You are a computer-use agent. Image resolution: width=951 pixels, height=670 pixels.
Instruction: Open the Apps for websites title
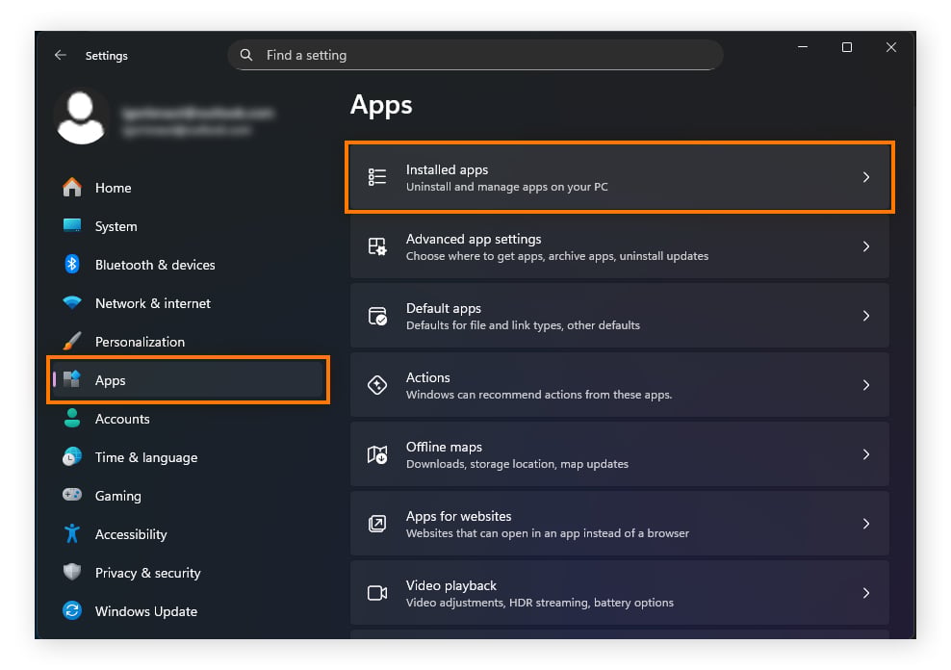coord(458,517)
